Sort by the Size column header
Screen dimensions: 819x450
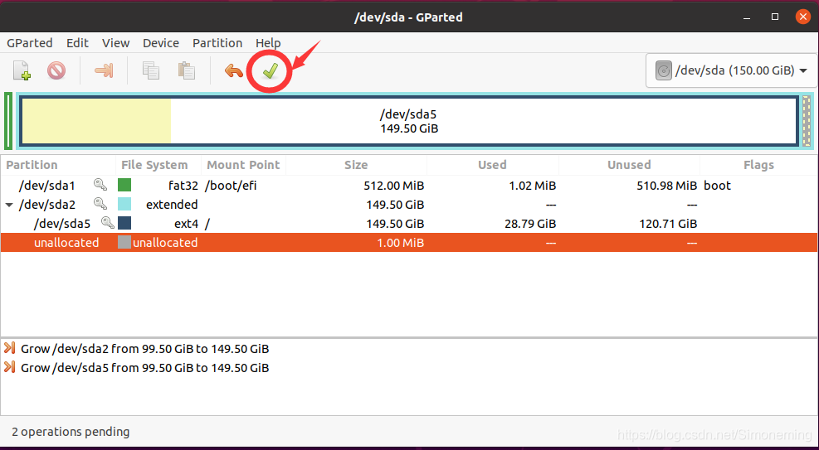click(356, 165)
